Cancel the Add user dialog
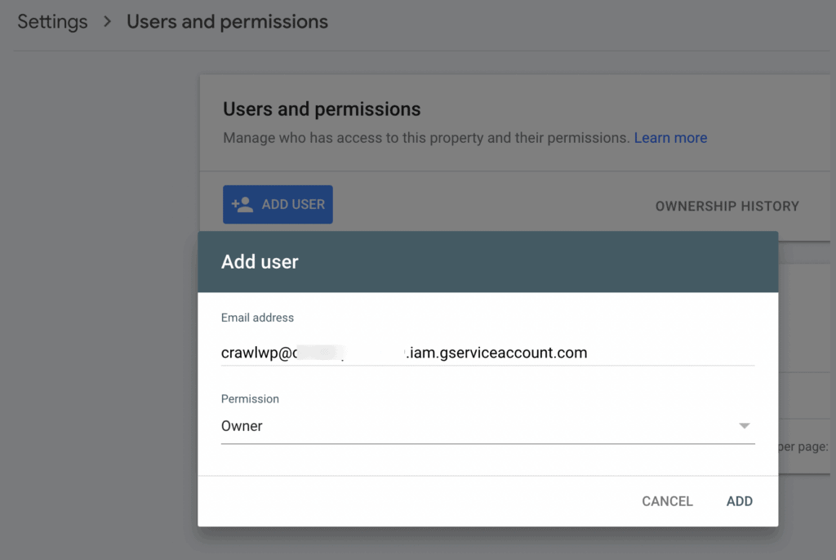The height and width of the screenshot is (560, 836). pos(667,501)
